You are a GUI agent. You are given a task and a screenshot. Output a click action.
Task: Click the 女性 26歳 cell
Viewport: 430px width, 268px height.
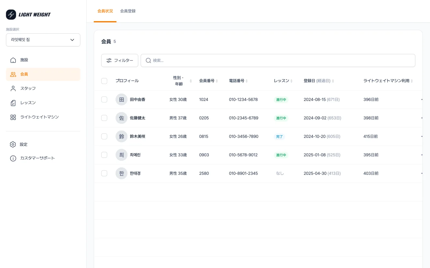[178, 137]
